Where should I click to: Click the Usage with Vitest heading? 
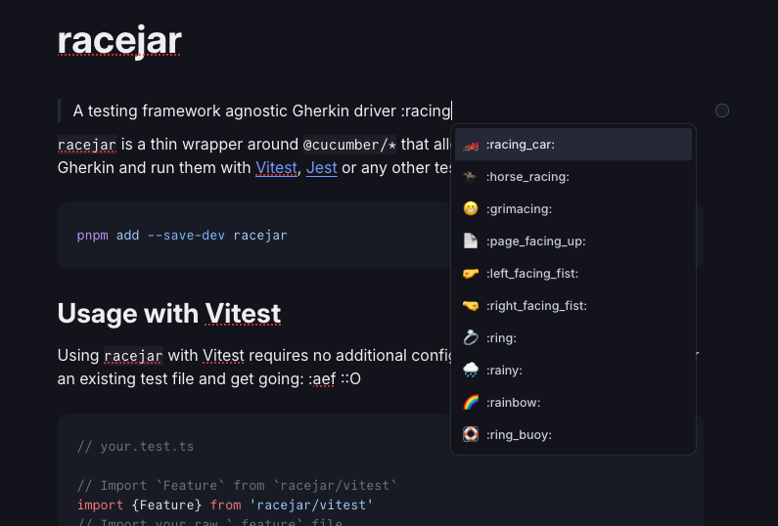click(x=169, y=313)
